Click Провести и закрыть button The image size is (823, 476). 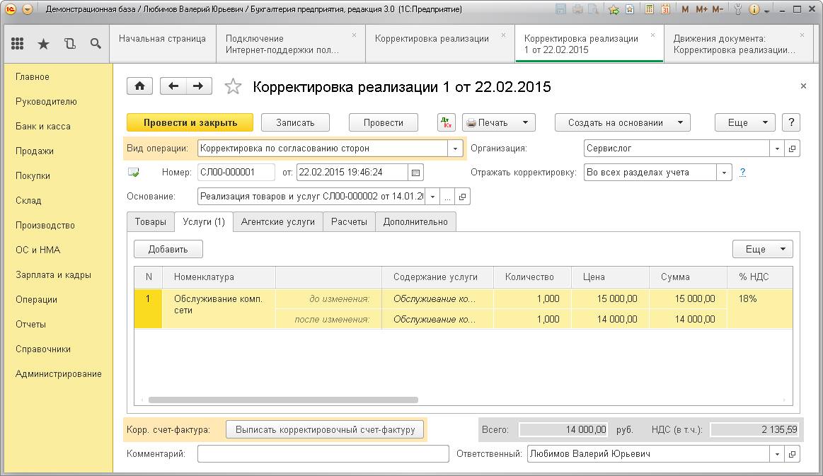click(190, 123)
